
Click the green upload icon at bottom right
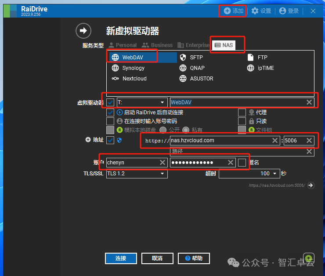(x=309, y=258)
